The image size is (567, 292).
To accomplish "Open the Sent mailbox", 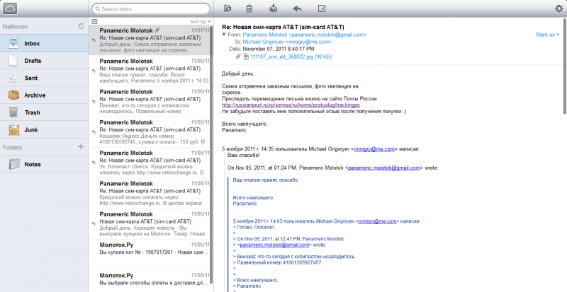I will (x=44, y=78).
